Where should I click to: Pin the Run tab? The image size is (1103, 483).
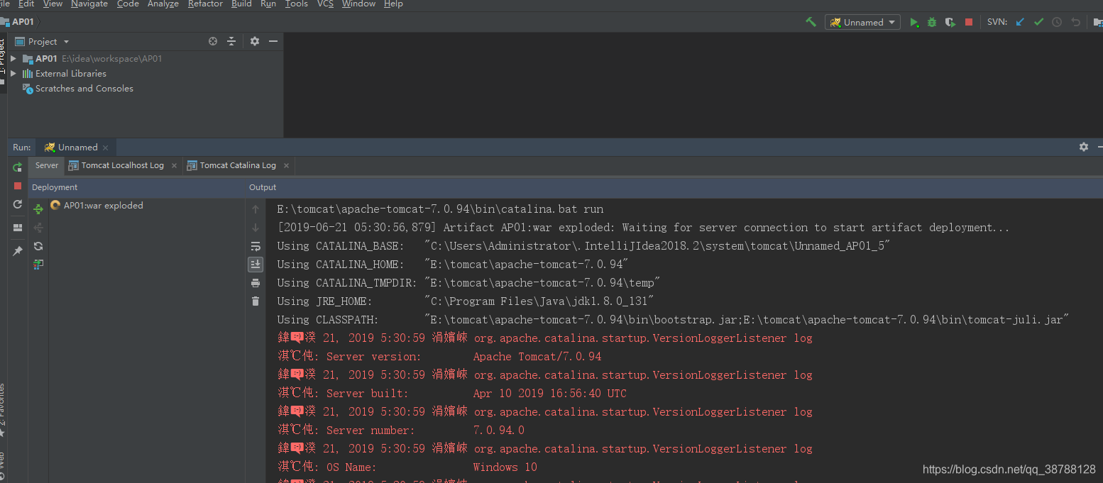tap(18, 251)
